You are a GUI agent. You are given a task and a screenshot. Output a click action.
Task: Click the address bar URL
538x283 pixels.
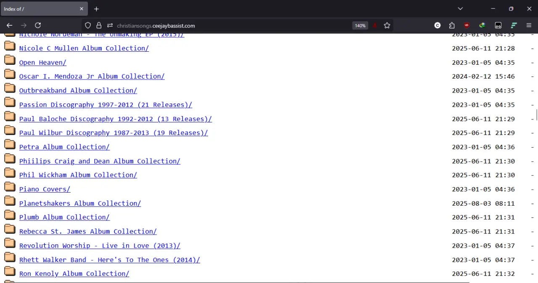(156, 26)
